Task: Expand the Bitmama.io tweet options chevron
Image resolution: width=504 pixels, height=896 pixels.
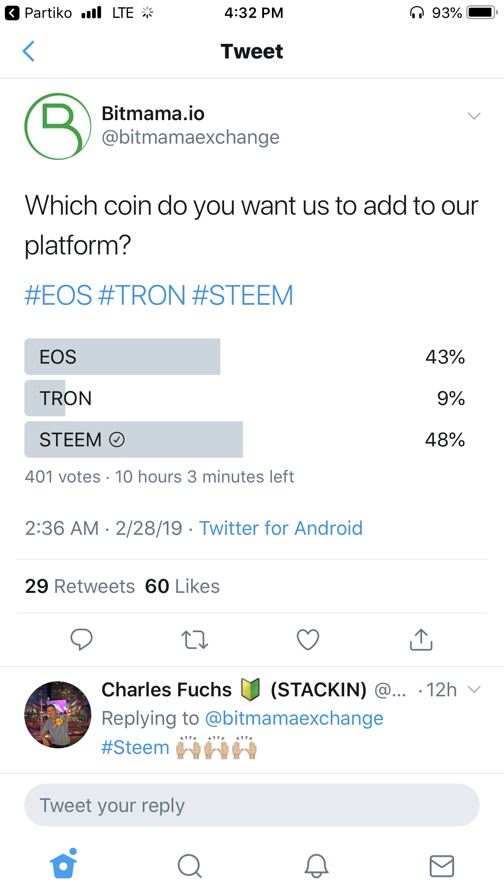Action: tap(474, 116)
